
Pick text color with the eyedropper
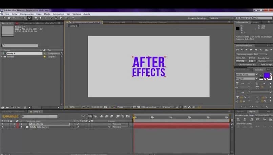tap(261, 74)
